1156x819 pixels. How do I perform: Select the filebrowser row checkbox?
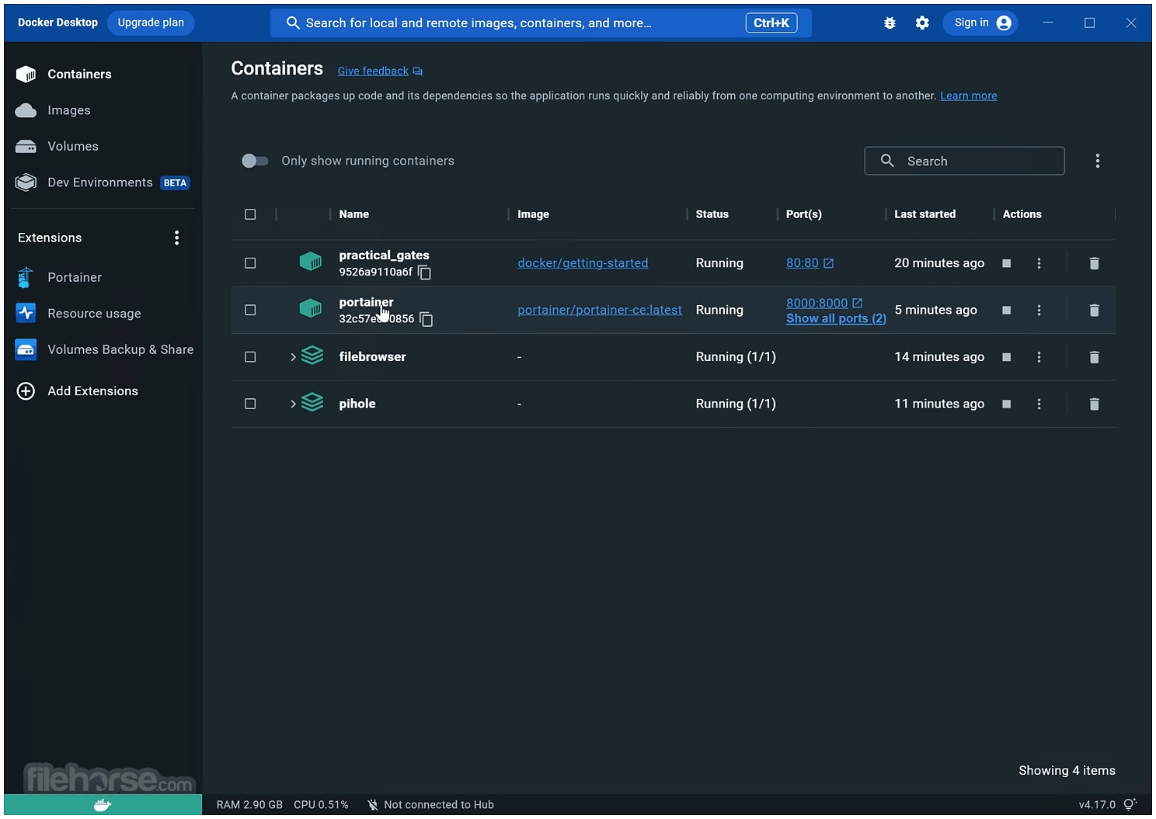click(x=250, y=357)
